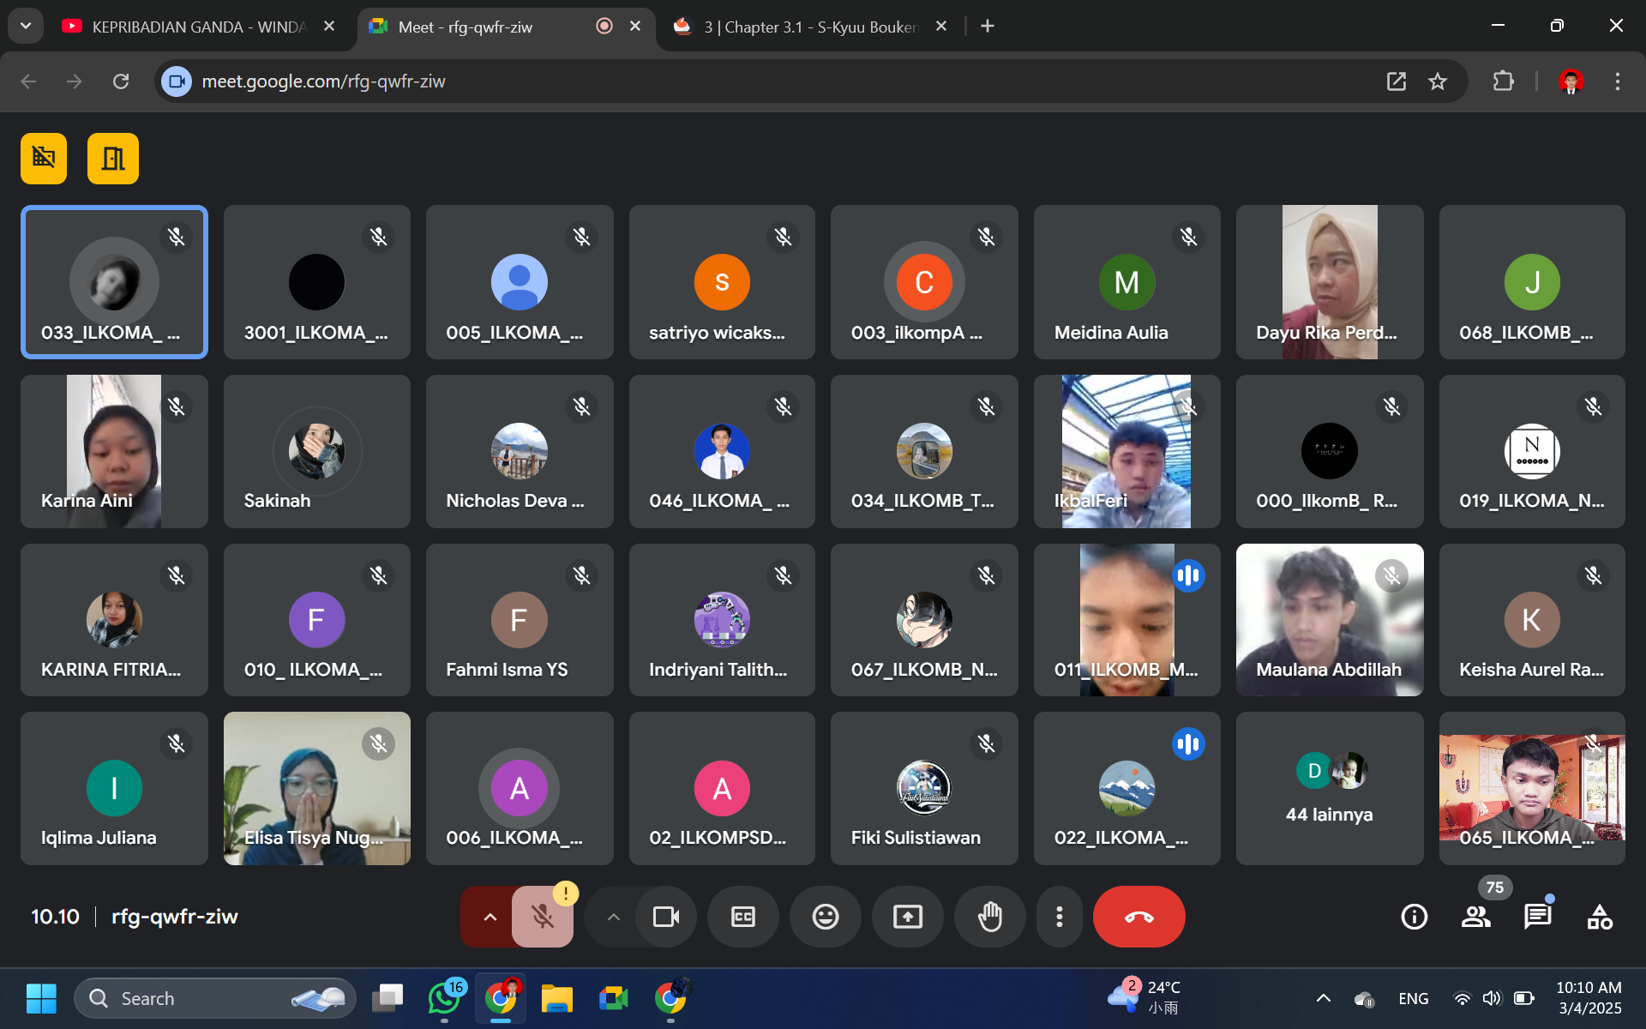Switch to Chapter 3.1 S-Kyuu tab
This screenshot has height=1029, width=1646.
(809, 27)
